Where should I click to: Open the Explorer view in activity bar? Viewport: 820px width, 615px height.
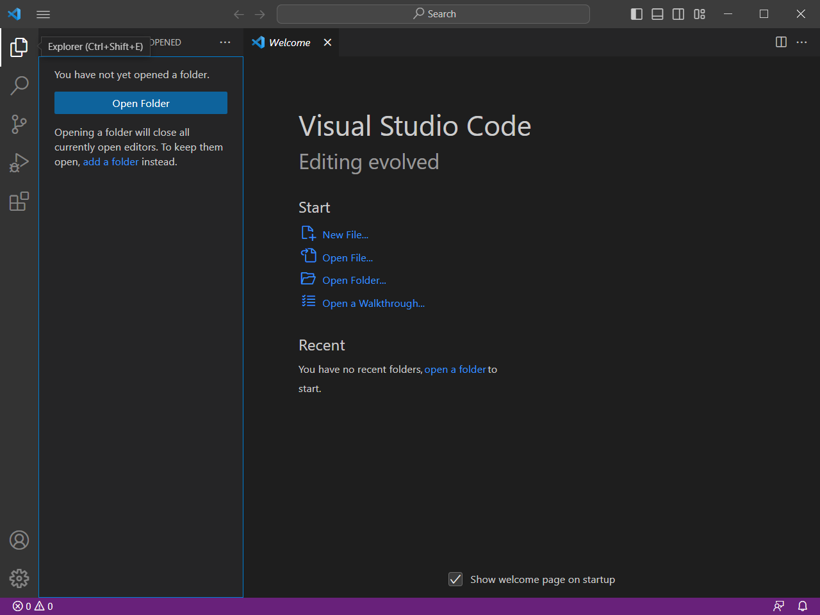(x=19, y=47)
